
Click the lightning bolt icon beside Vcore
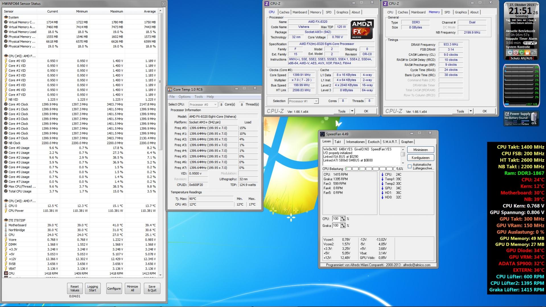coord(6,240)
